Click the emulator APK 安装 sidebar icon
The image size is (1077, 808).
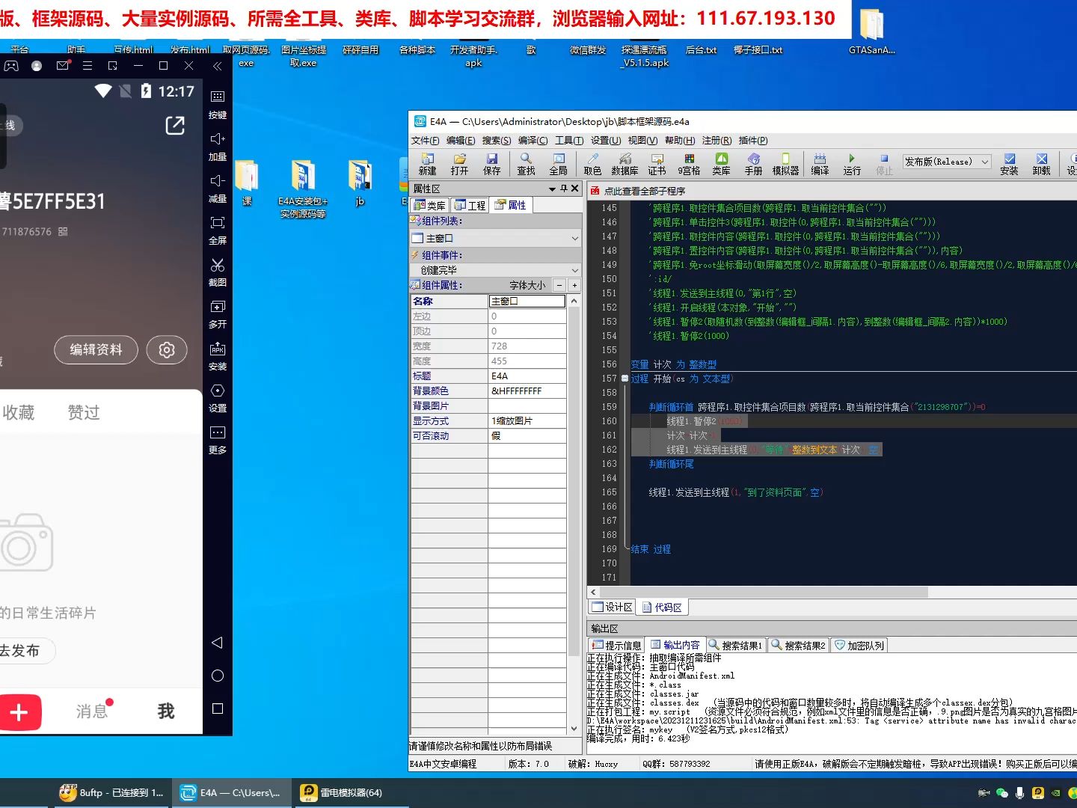point(218,355)
